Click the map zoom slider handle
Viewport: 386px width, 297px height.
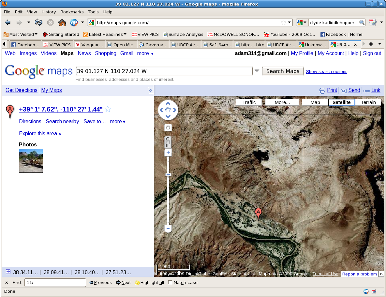168,175
